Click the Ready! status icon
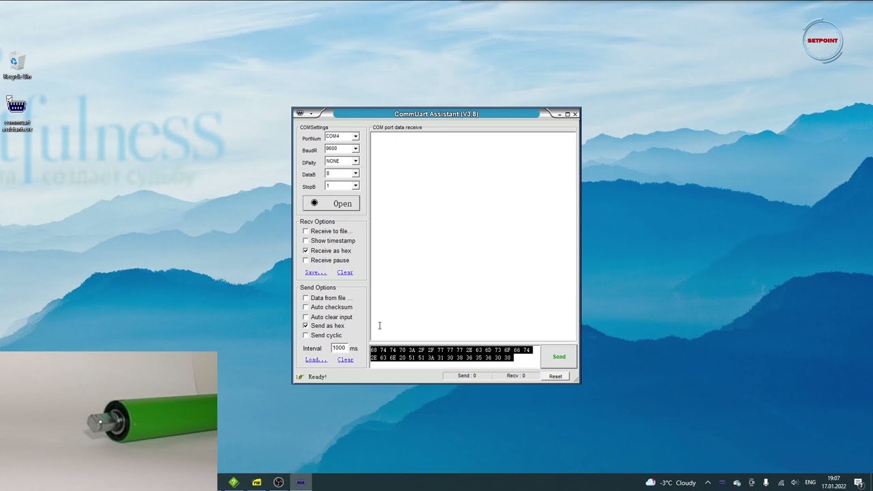Image resolution: width=873 pixels, height=491 pixels. 299,376
